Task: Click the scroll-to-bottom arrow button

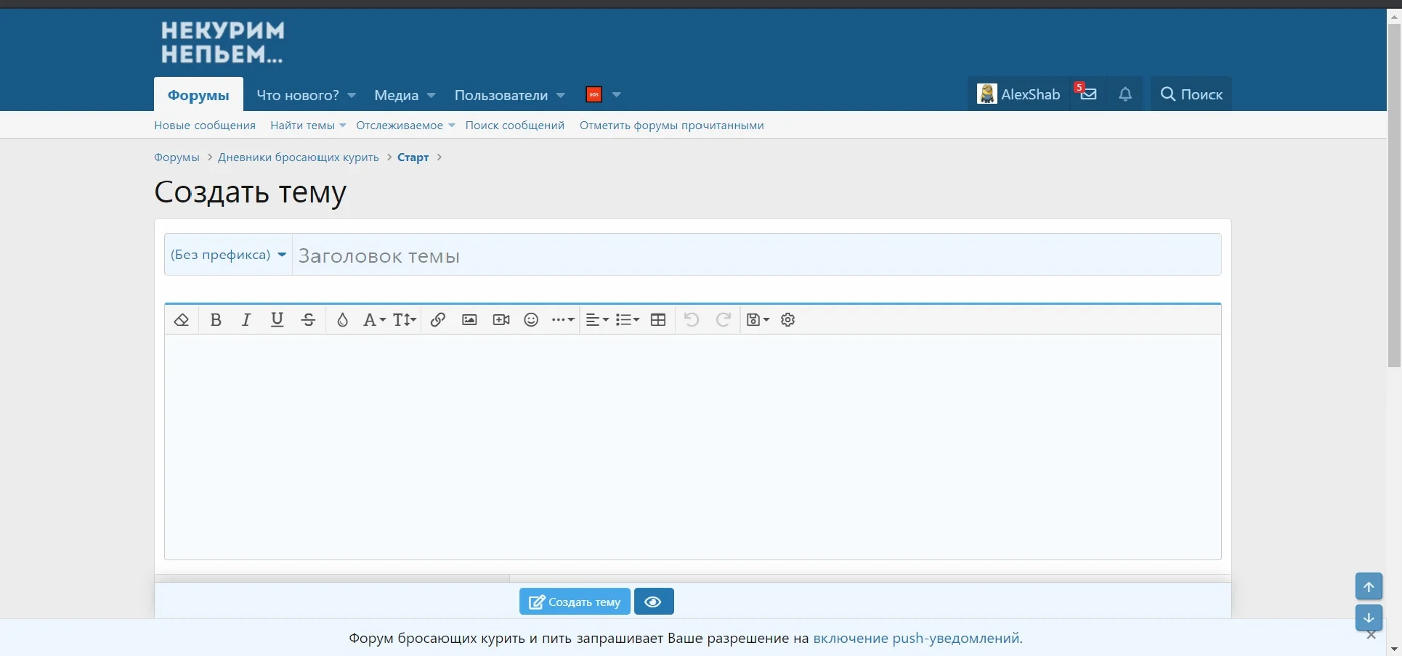Action: (x=1369, y=618)
